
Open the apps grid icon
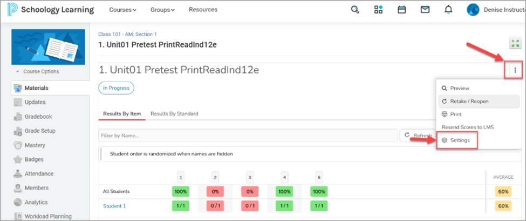(x=378, y=10)
